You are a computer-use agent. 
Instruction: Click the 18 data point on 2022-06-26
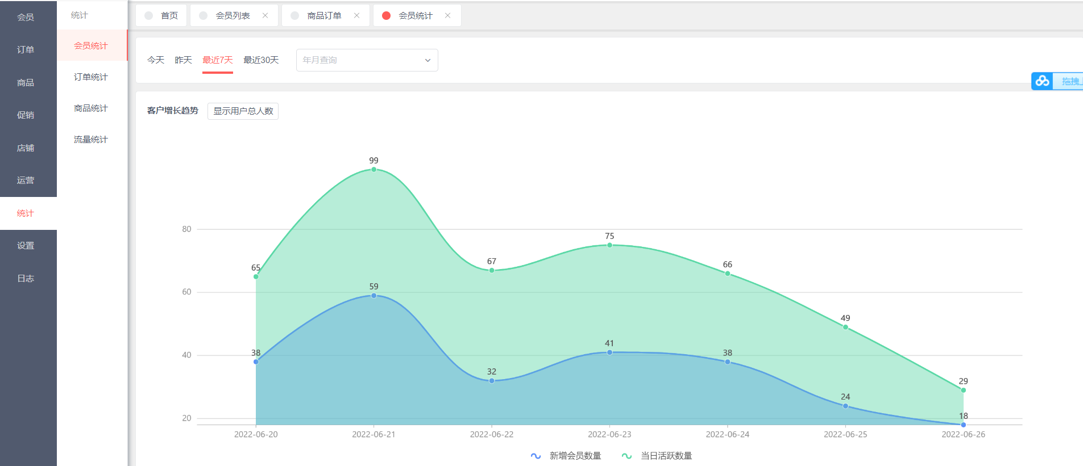pyautogui.click(x=963, y=425)
